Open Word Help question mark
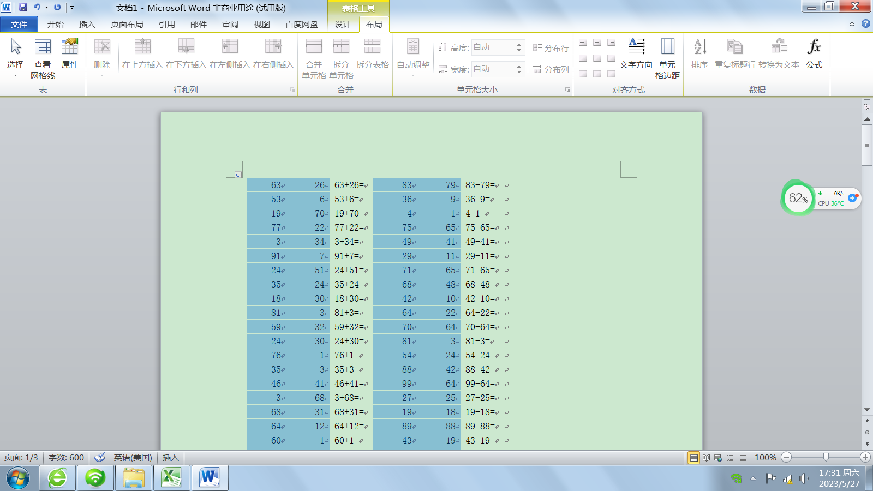873x491 pixels. [866, 23]
